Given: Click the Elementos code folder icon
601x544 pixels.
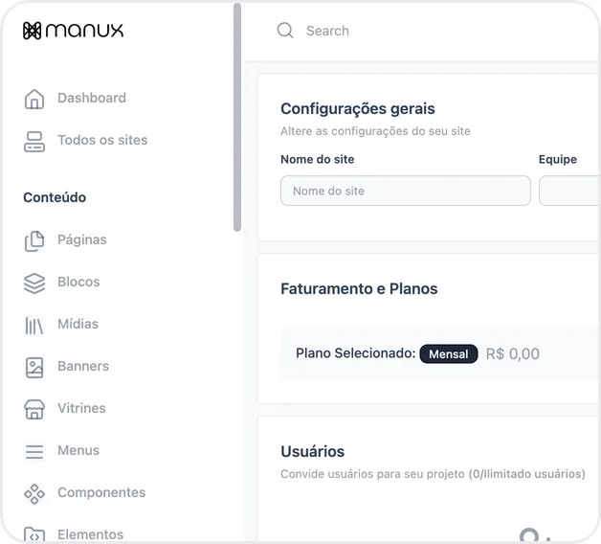Looking at the screenshot, I should click(x=34, y=534).
